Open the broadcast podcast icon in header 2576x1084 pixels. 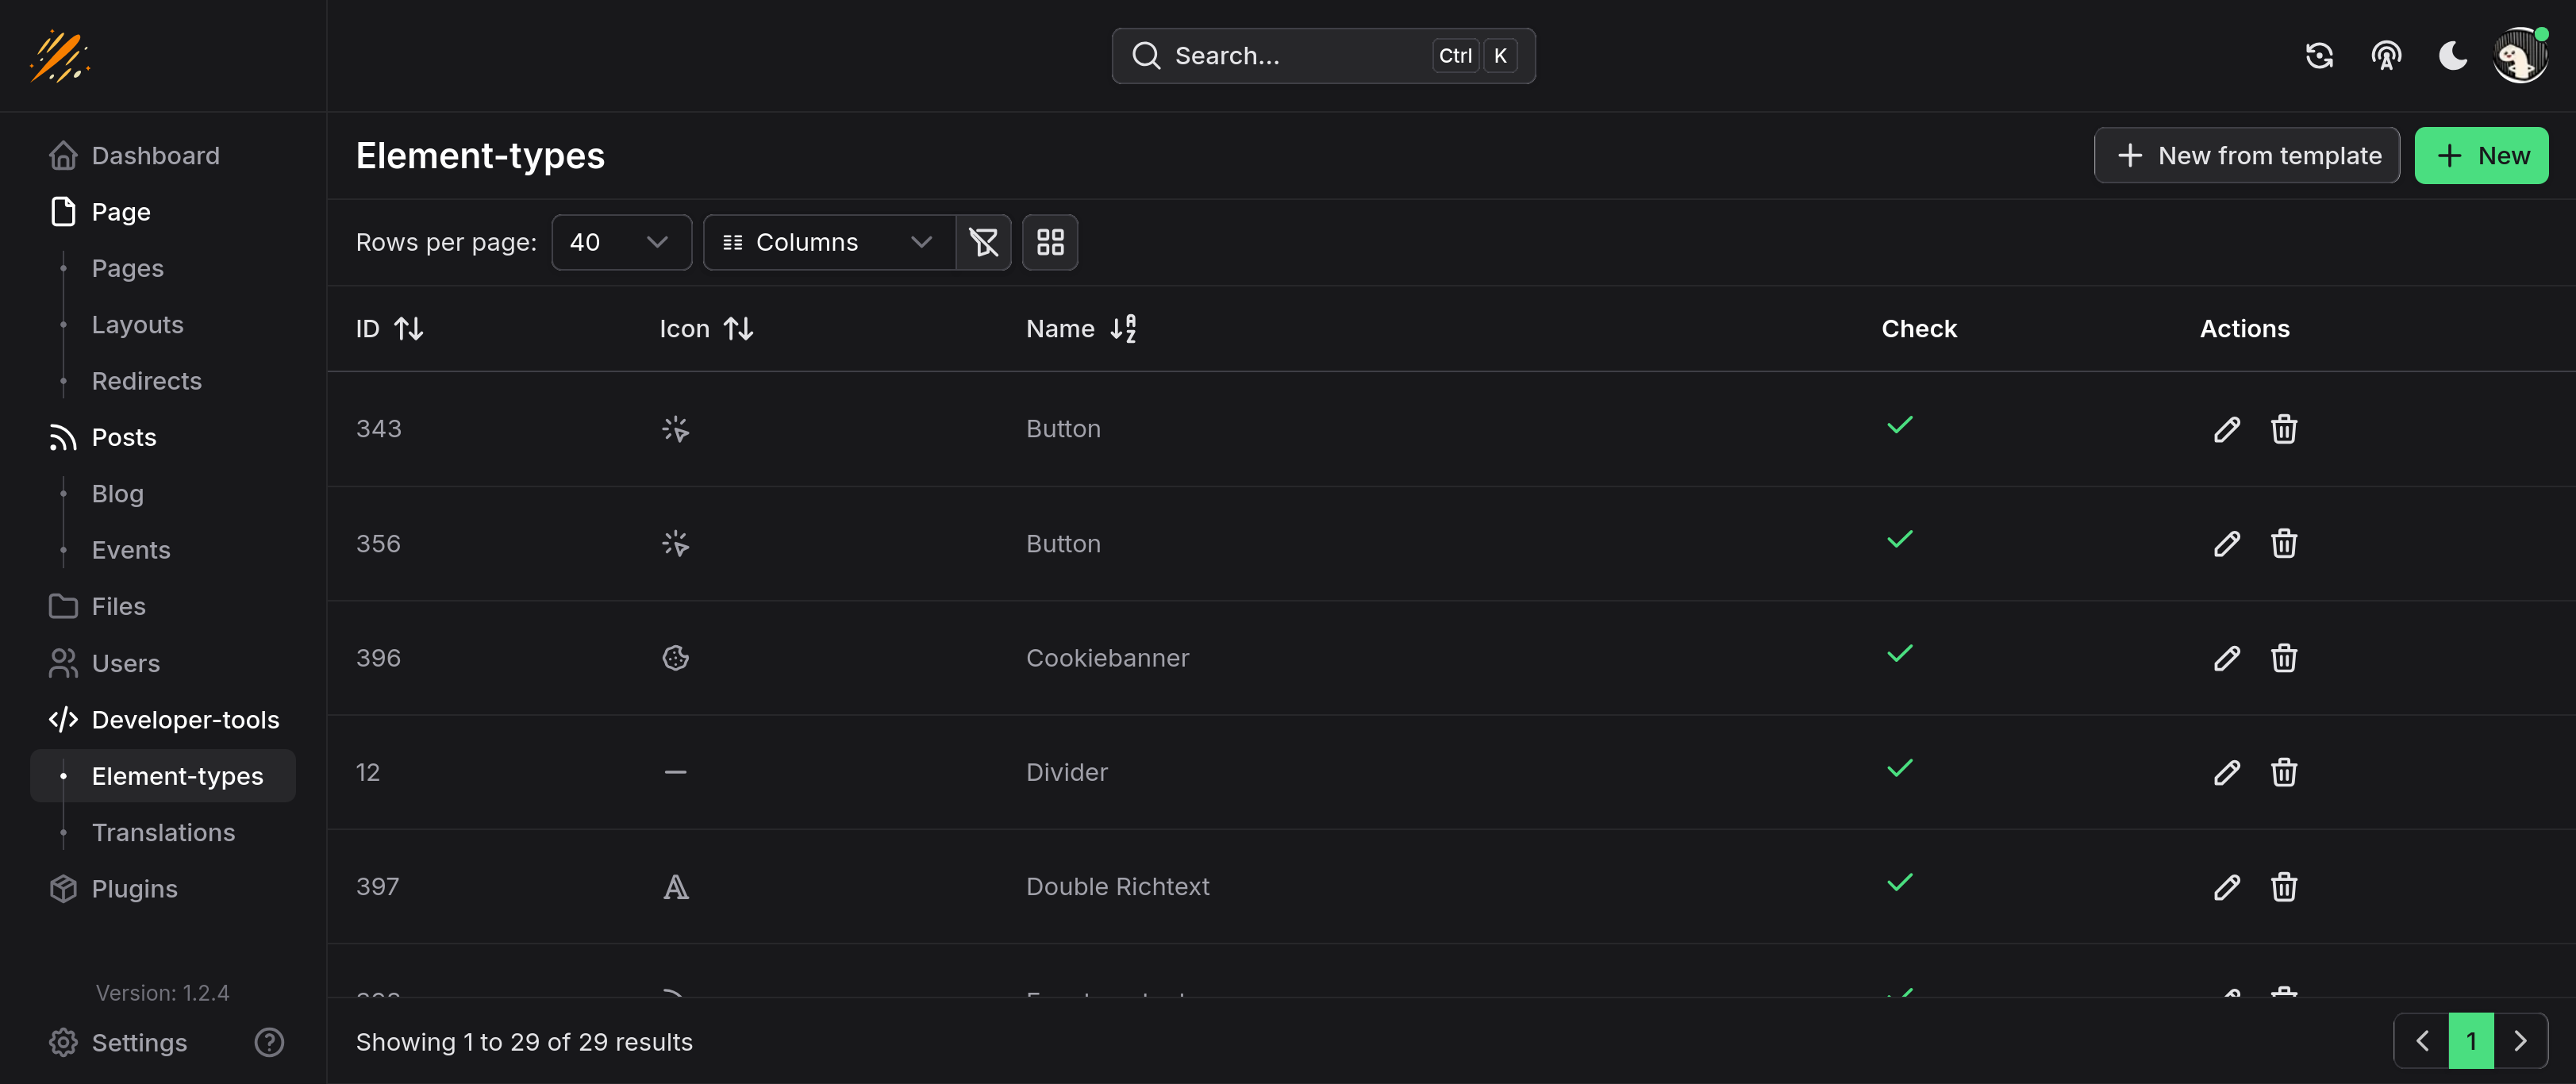coord(2386,56)
